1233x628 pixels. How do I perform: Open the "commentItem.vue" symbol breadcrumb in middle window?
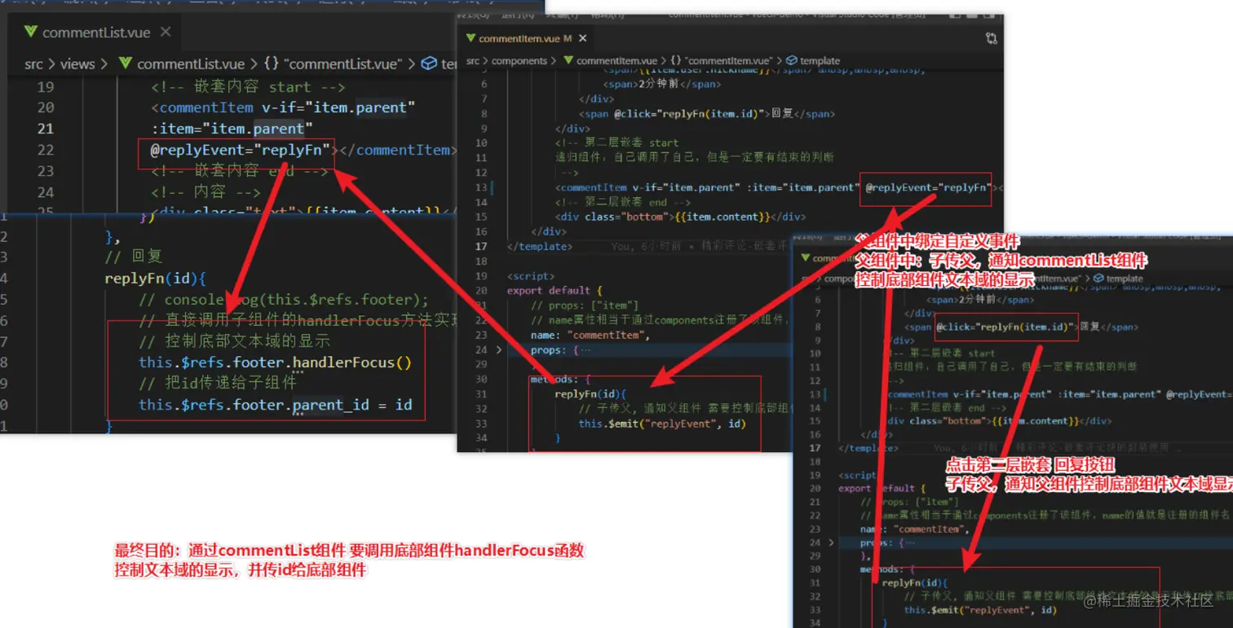pos(729,60)
